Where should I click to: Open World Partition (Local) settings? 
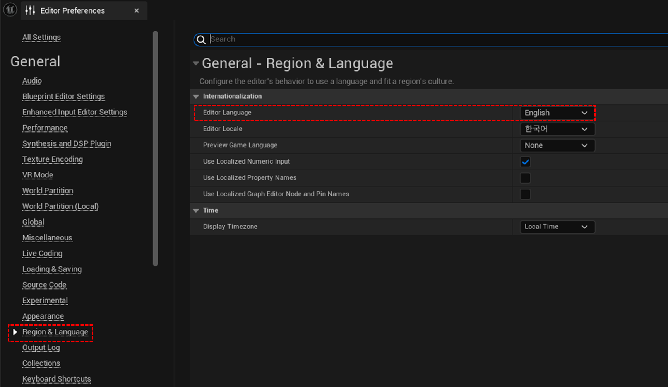(x=60, y=206)
